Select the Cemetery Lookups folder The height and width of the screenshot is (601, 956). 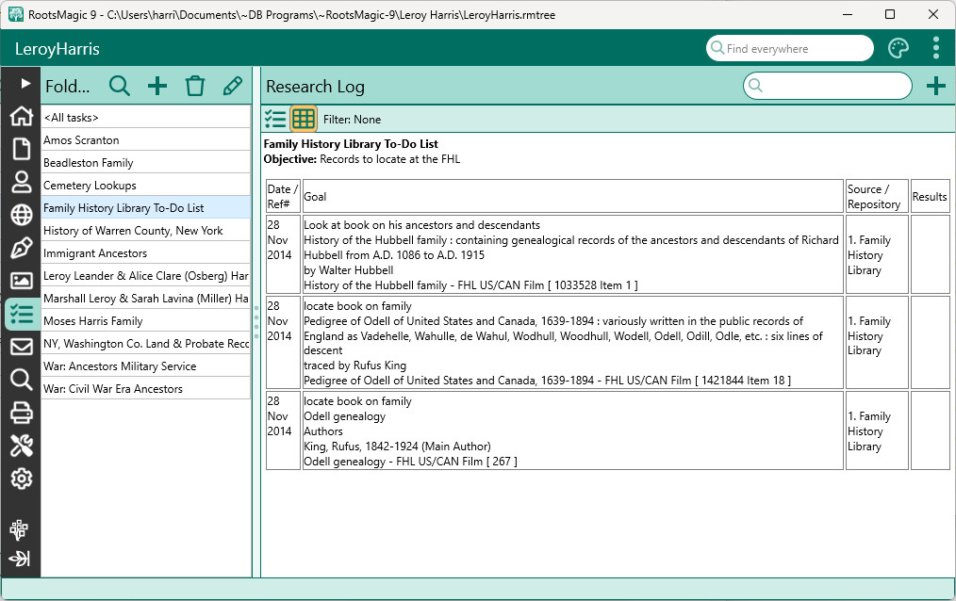pyautogui.click(x=90, y=186)
